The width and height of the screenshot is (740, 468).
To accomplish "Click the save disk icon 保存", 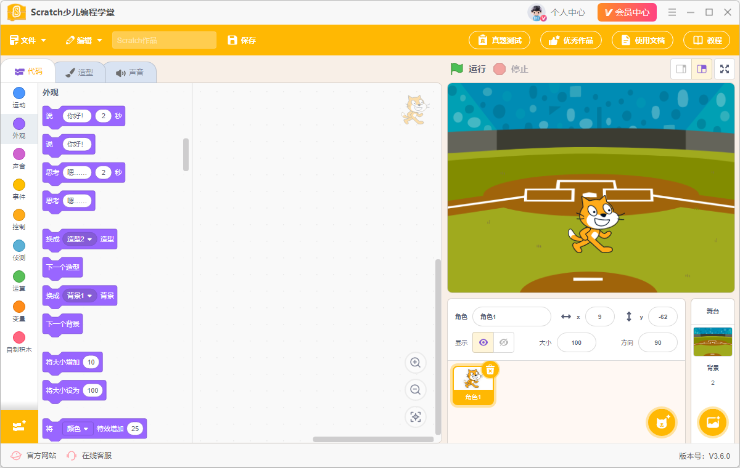I will [232, 40].
